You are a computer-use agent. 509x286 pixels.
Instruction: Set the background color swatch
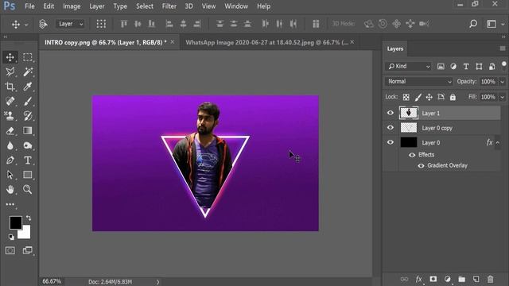click(25, 234)
